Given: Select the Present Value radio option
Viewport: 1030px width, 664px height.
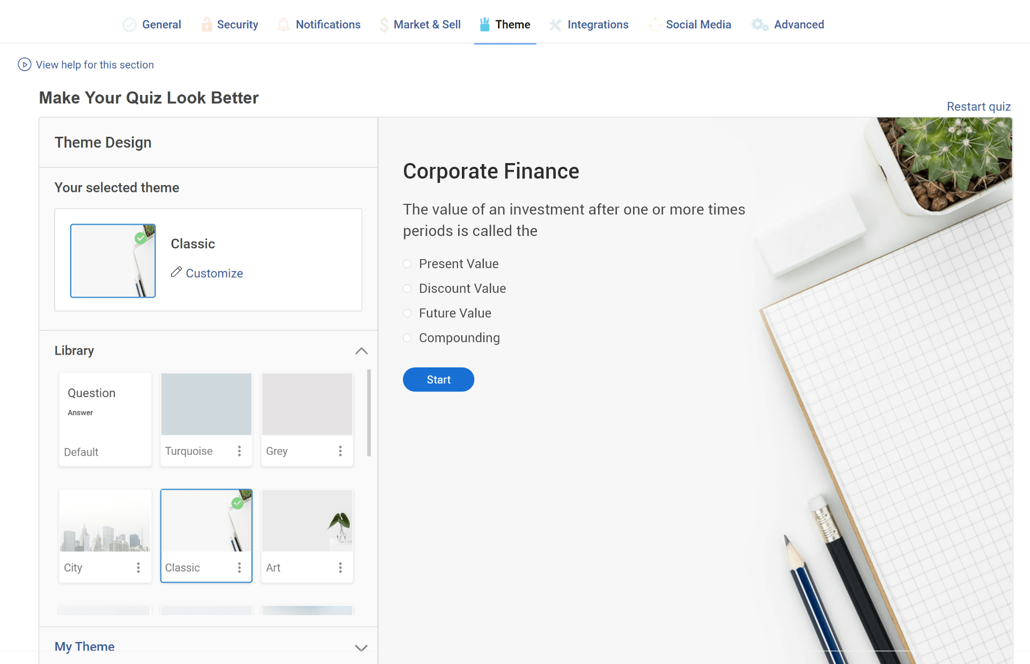Looking at the screenshot, I should pyautogui.click(x=407, y=264).
